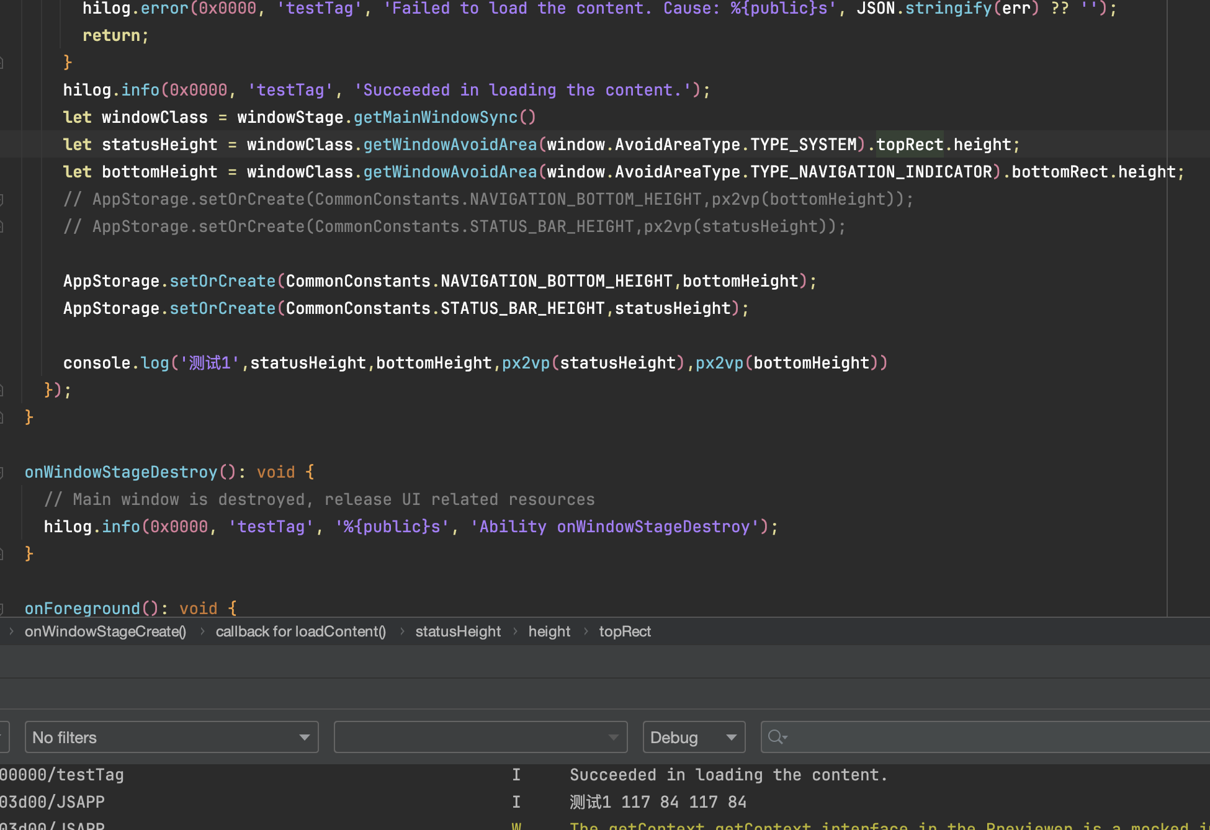Click the 03d00/JSAPP info log entry

point(52,802)
